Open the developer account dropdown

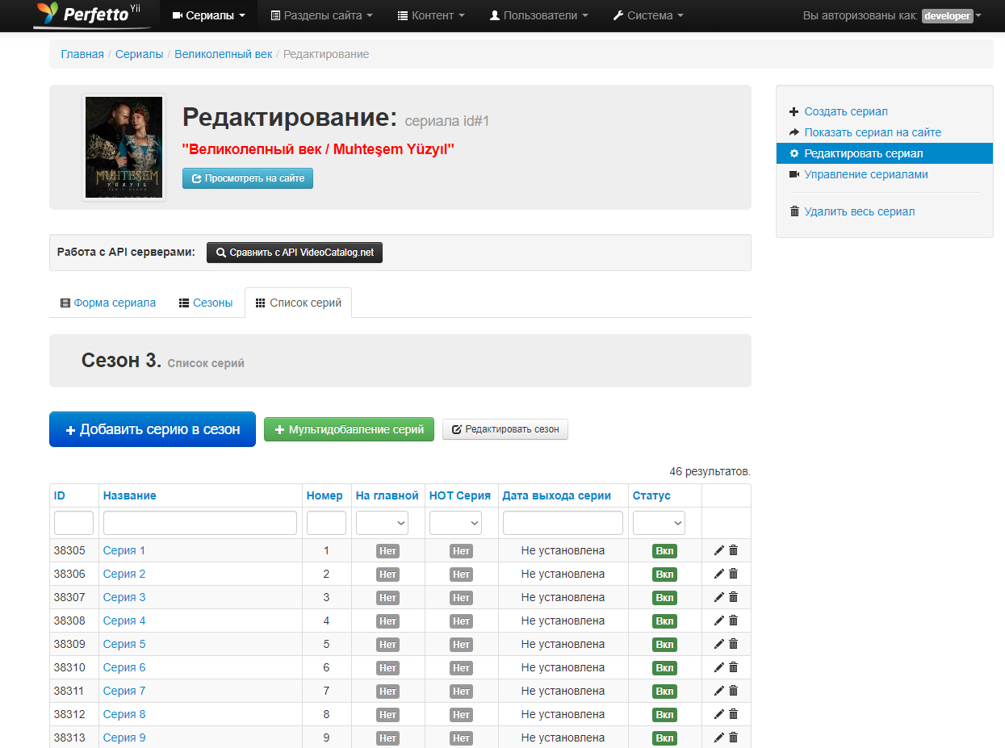952,15
